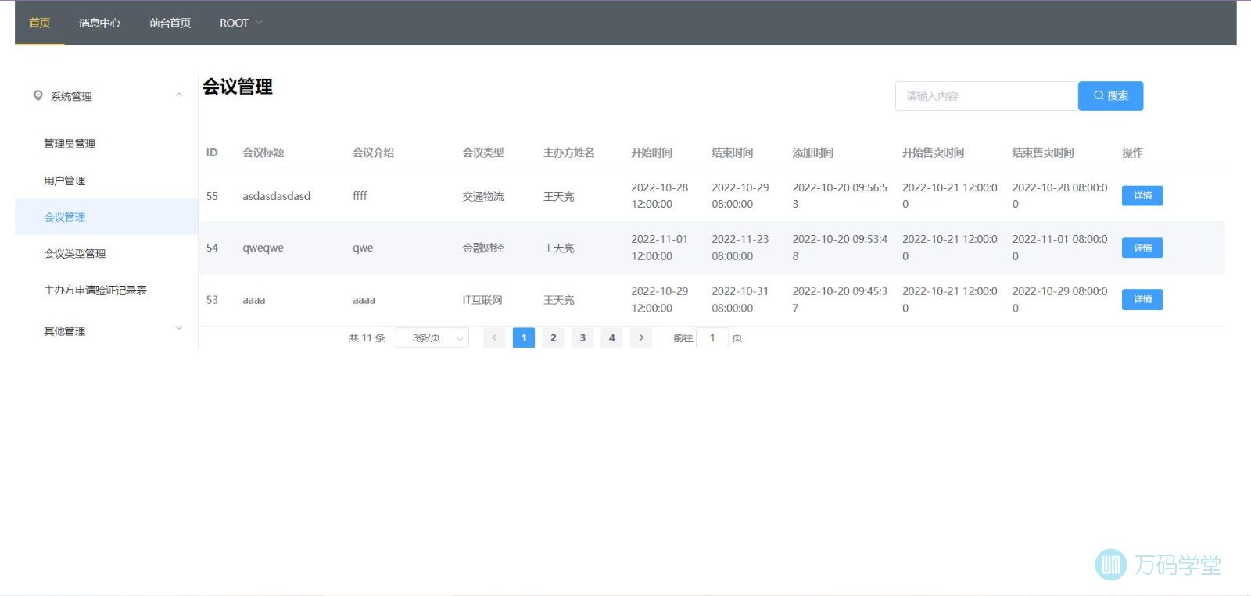1251x596 pixels.
Task: Collapse the 系统管理 menu with its chevron
Action: [x=179, y=95]
